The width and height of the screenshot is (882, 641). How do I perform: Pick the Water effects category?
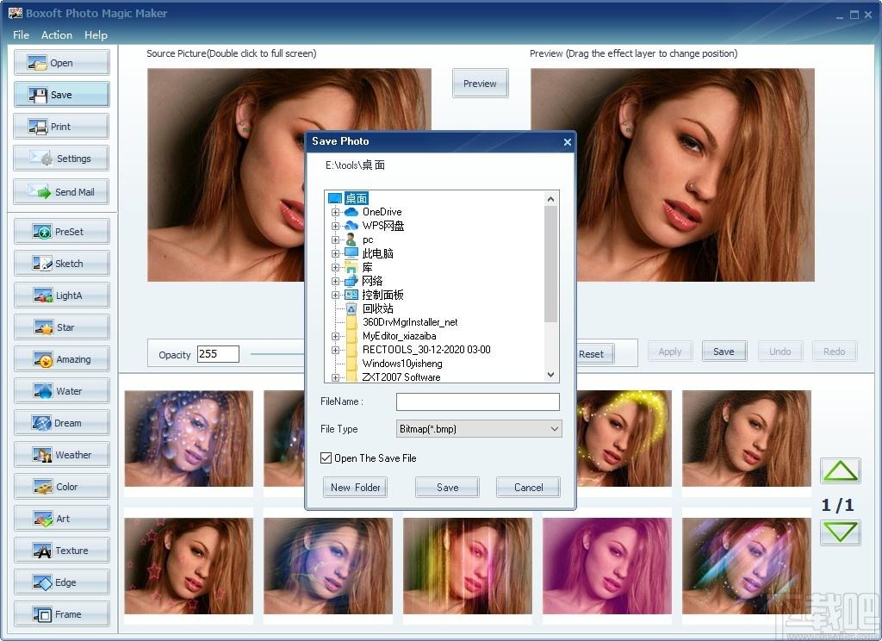pos(61,391)
